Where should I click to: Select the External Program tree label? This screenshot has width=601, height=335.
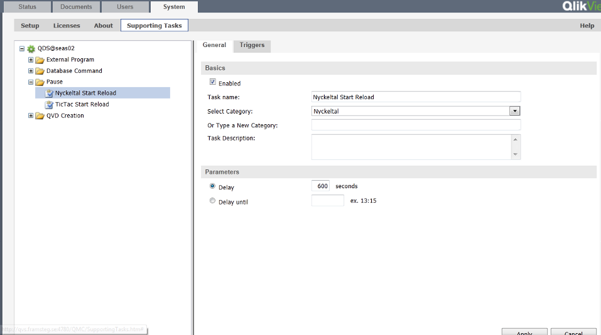coord(70,60)
